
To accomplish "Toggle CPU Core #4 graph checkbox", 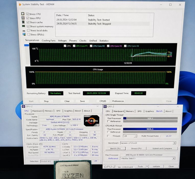I will (x=125, y=46).
